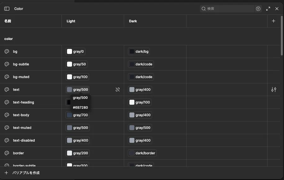The width and height of the screenshot is (284, 180).
Task: Click the color group label
Action: [8, 39]
